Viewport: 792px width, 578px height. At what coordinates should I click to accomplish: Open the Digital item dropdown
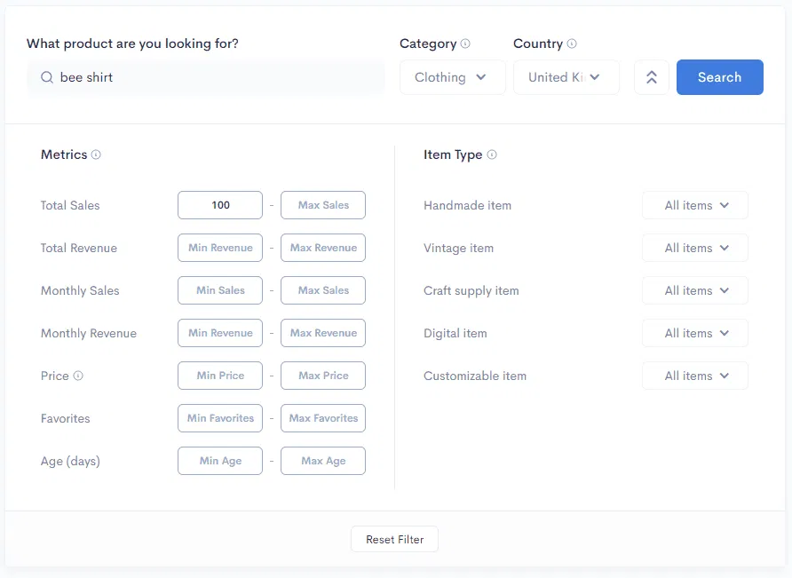[x=694, y=333]
